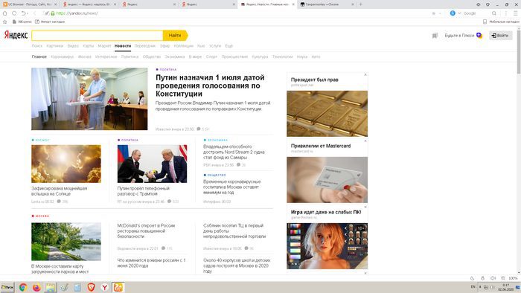The image size is (521, 293).
Task: Open the search engine dropdown next to Google
Action: coord(459,13)
